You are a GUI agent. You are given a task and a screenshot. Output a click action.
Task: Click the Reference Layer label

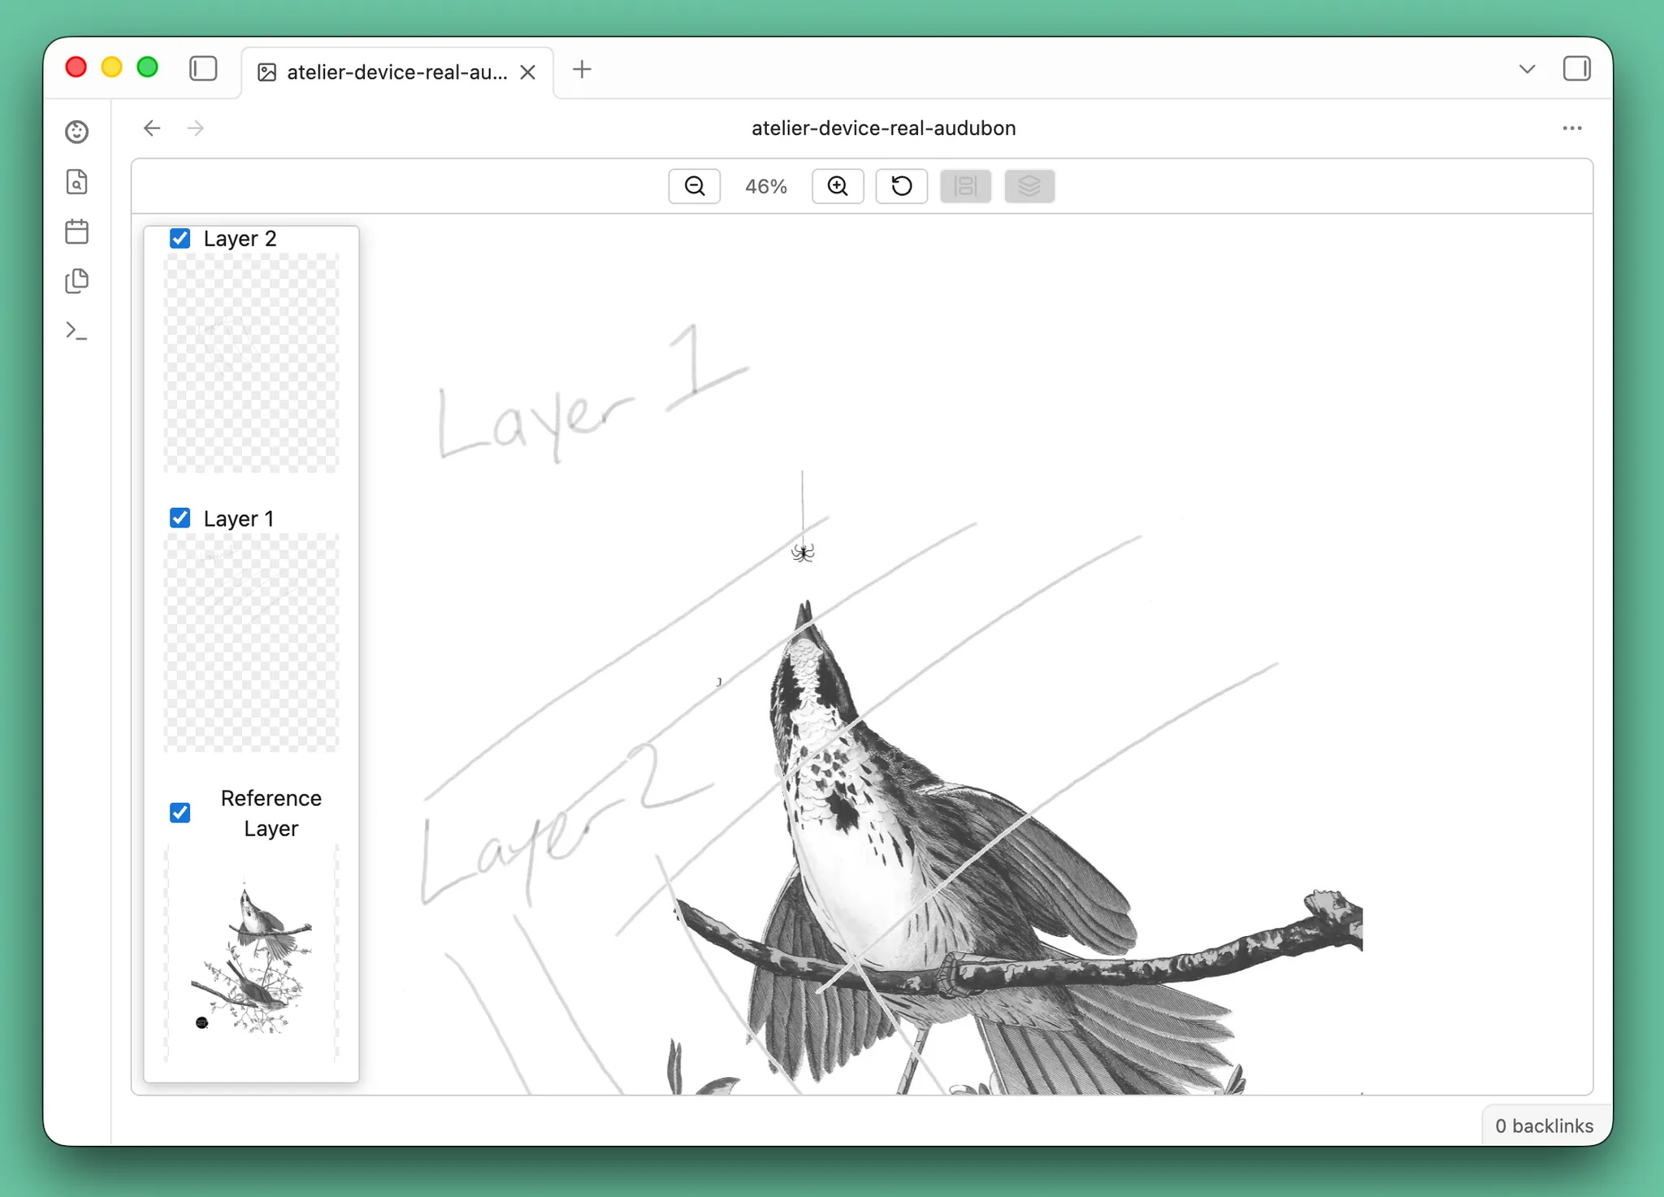[271, 813]
